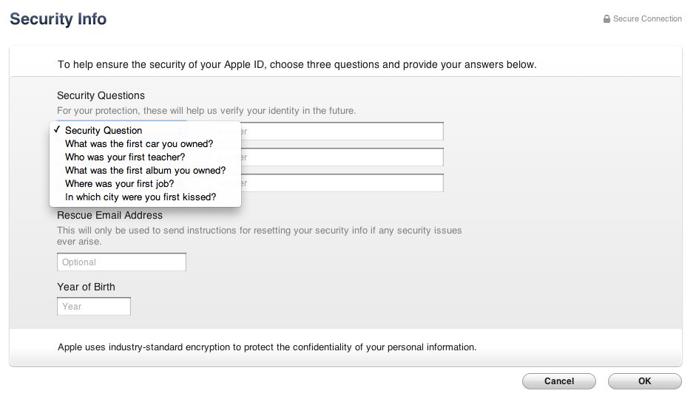Select 'In which city were you first kissed?'
The height and width of the screenshot is (402, 696).
(145, 197)
